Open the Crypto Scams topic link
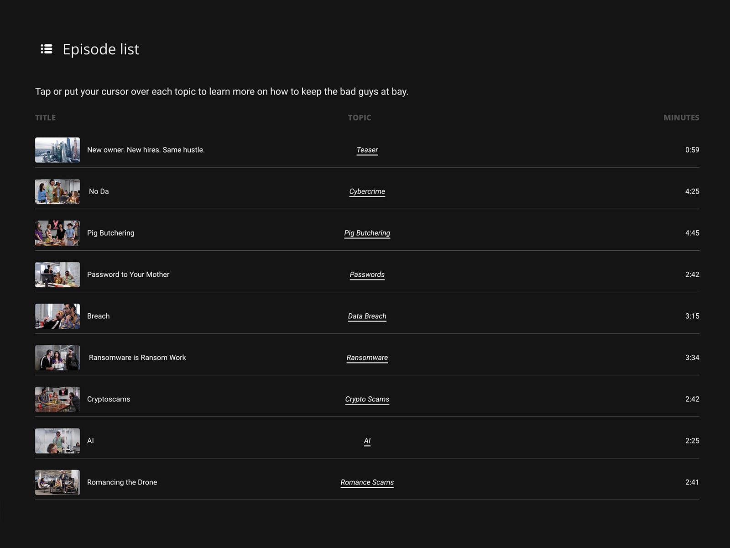The width and height of the screenshot is (730, 548). pos(367,399)
